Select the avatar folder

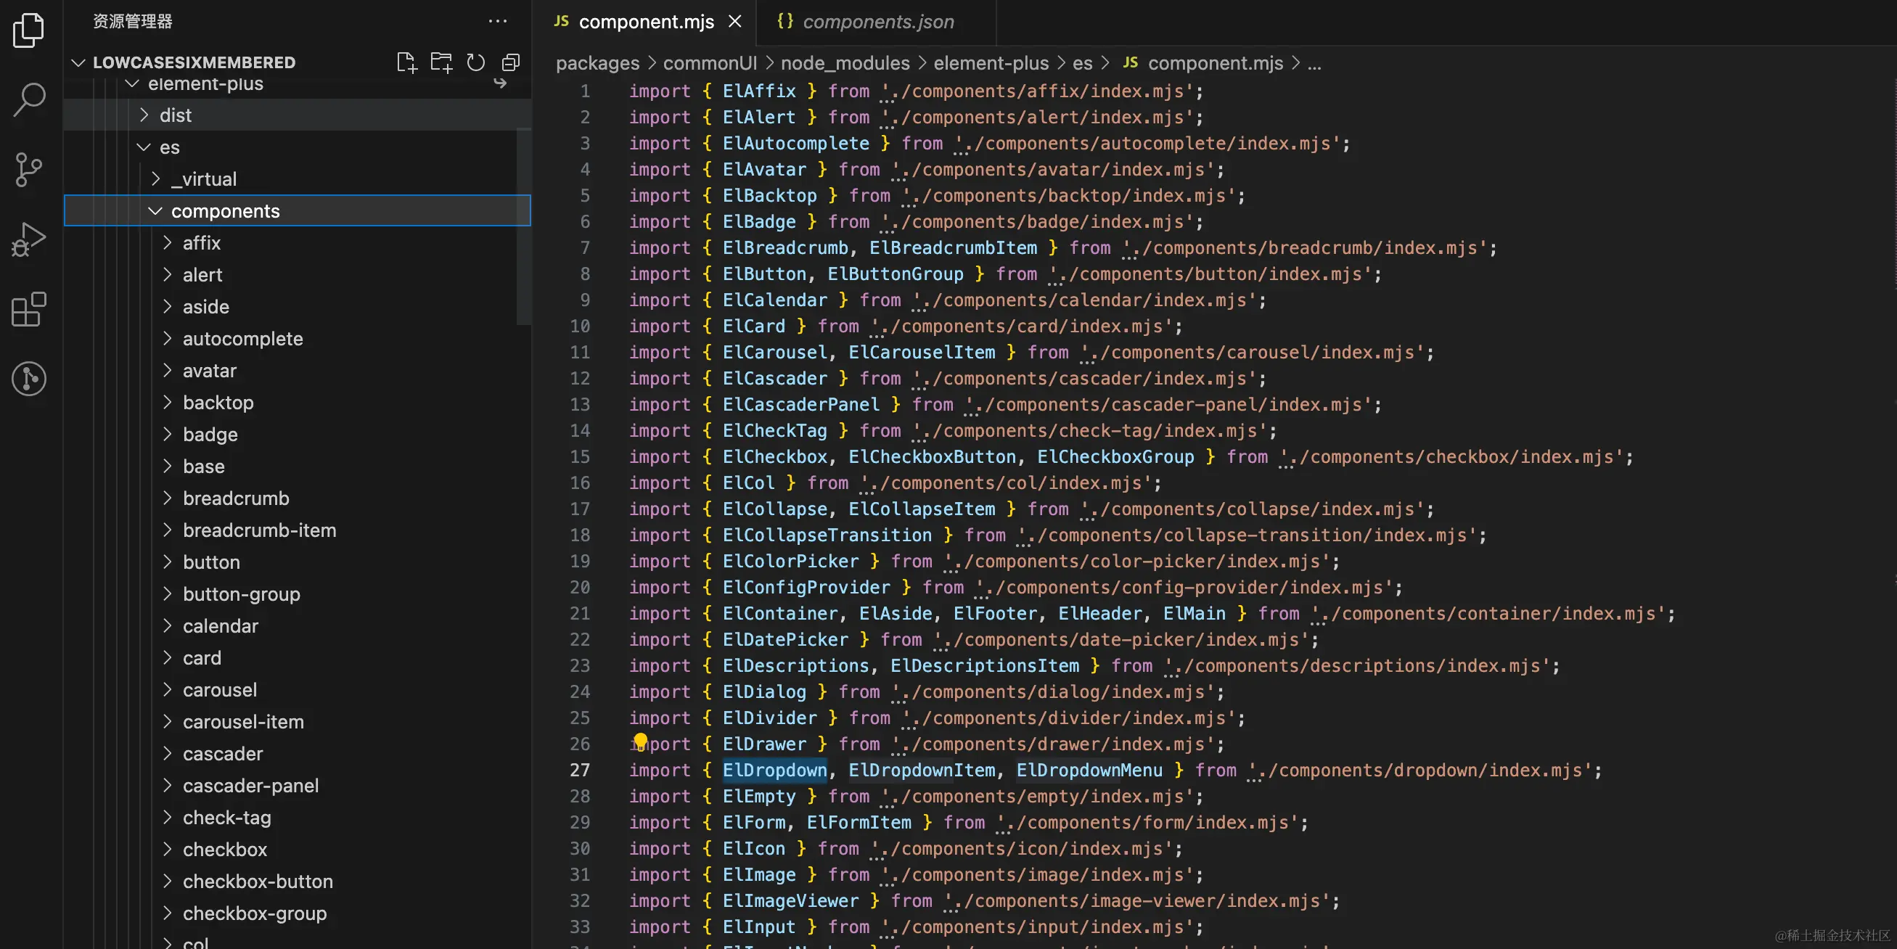tap(298, 370)
